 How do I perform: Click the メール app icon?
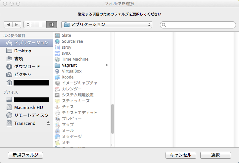[x=57, y=131]
